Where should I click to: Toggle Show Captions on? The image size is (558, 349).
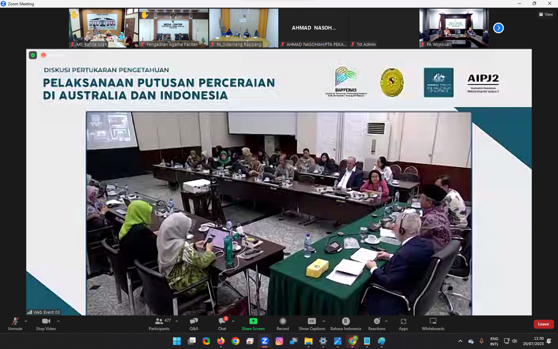point(312,324)
